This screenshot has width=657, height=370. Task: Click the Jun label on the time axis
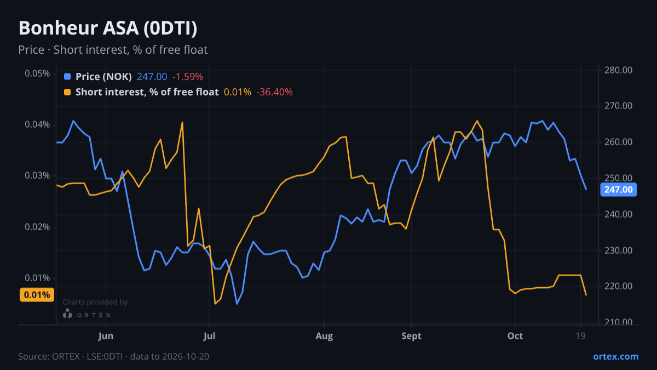coord(106,336)
